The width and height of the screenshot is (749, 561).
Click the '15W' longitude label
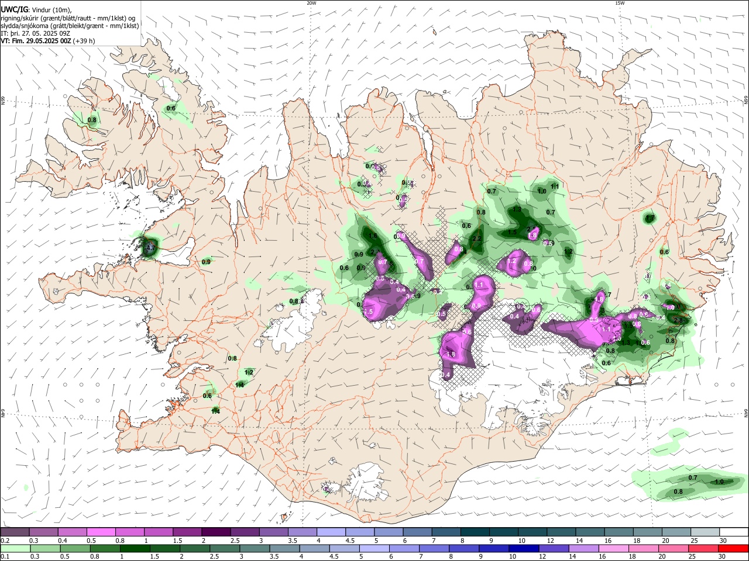click(x=620, y=3)
